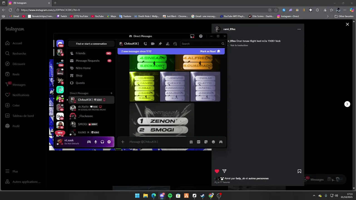356x200 pixels.
Task: Open the Nightmare Gang image with ZENON
Action: click(162, 120)
